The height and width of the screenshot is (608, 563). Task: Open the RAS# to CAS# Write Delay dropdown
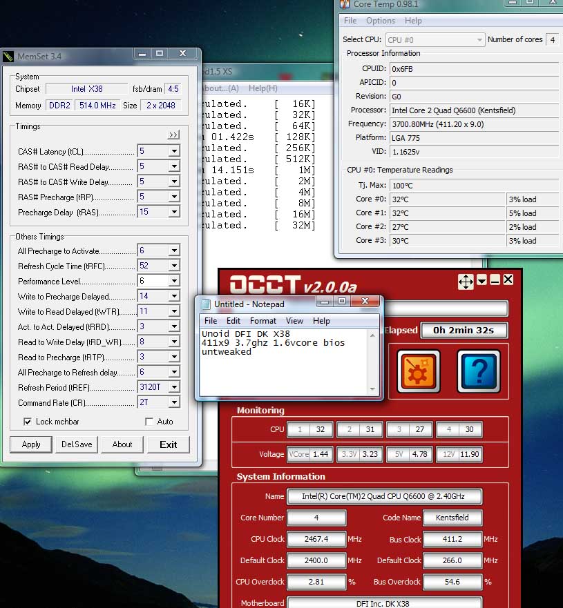click(x=174, y=182)
